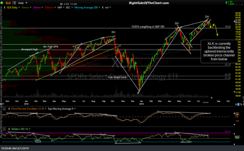Open the watchlist list icon beside XLK

(14, 3)
